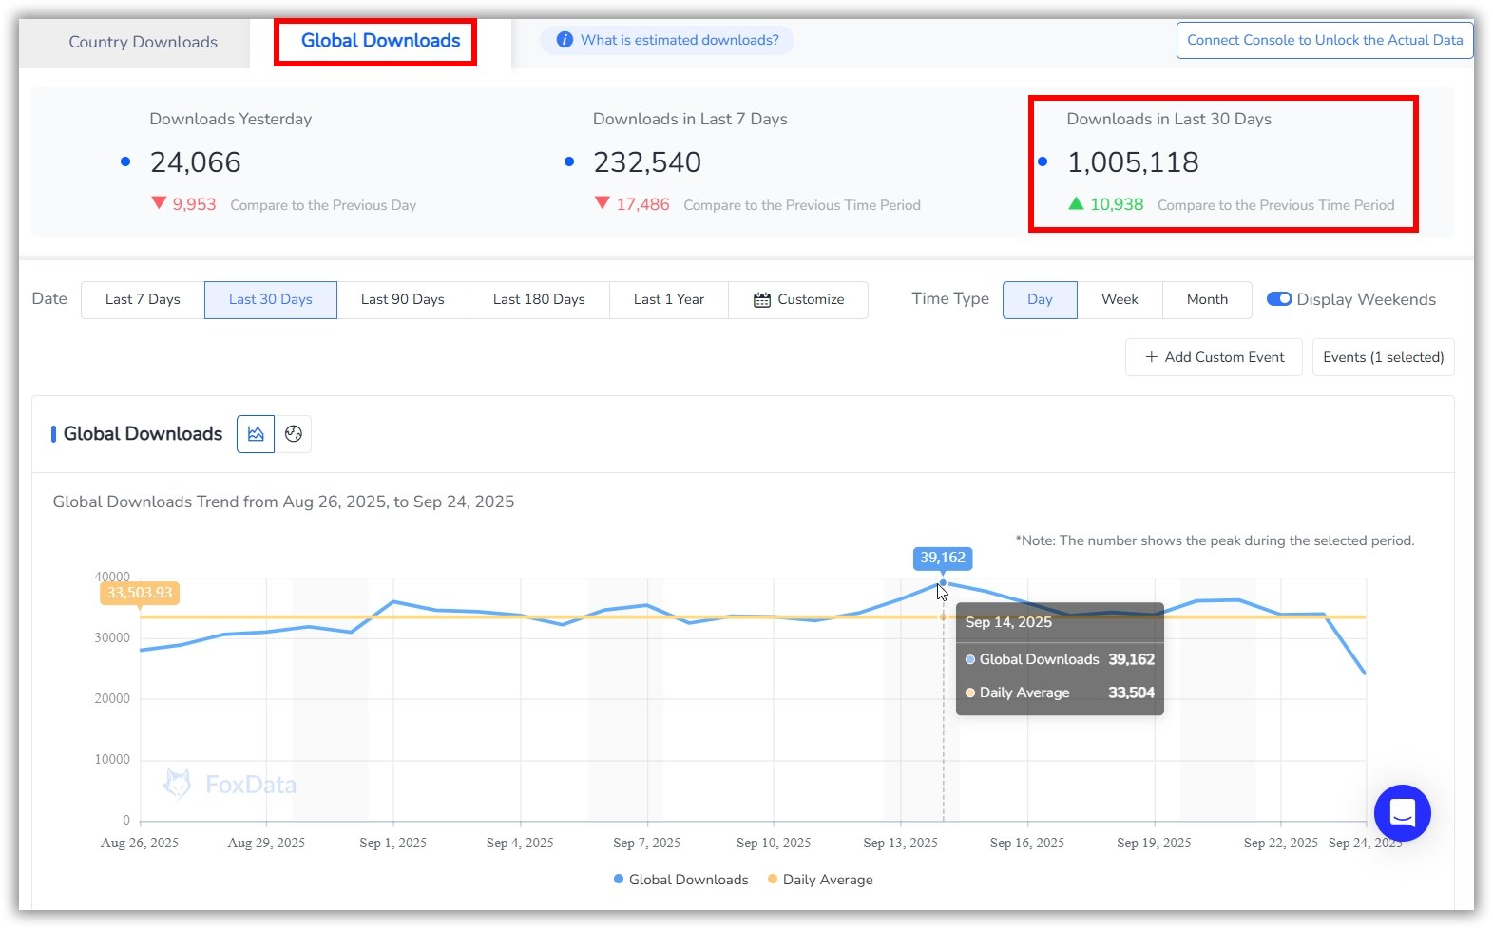The height and width of the screenshot is (929, 1493).
Task: Click the 232,540 last 7 days value
Action: coord(647,162)
